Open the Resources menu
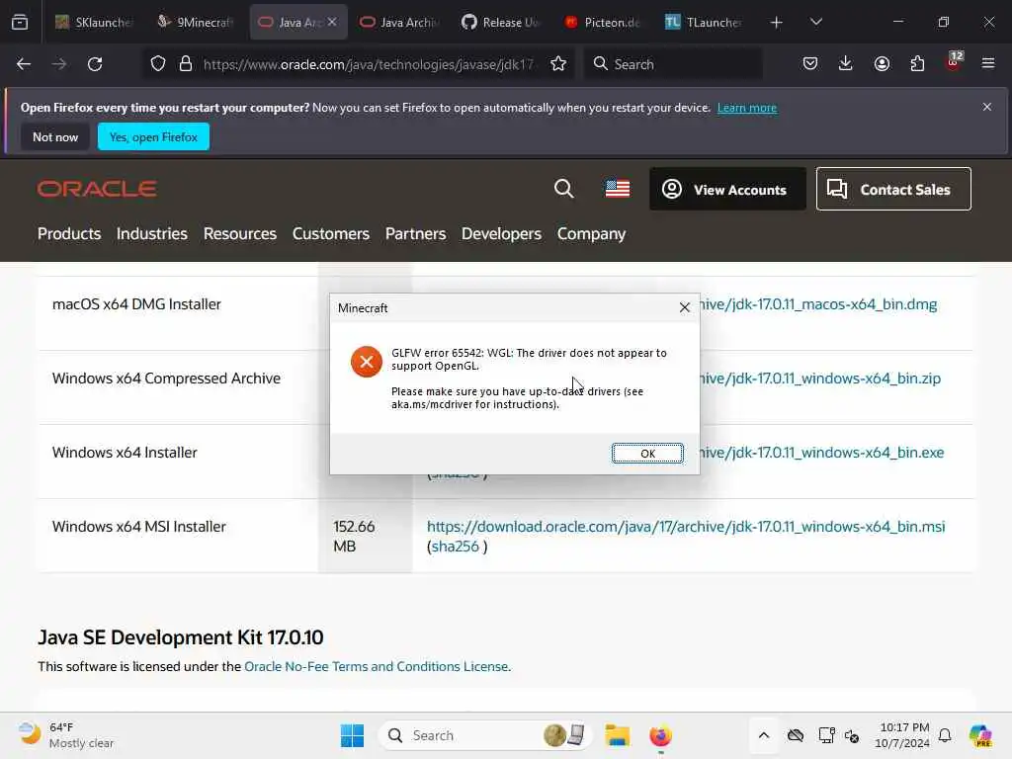 pyautogui.click(x=240, y=233)
